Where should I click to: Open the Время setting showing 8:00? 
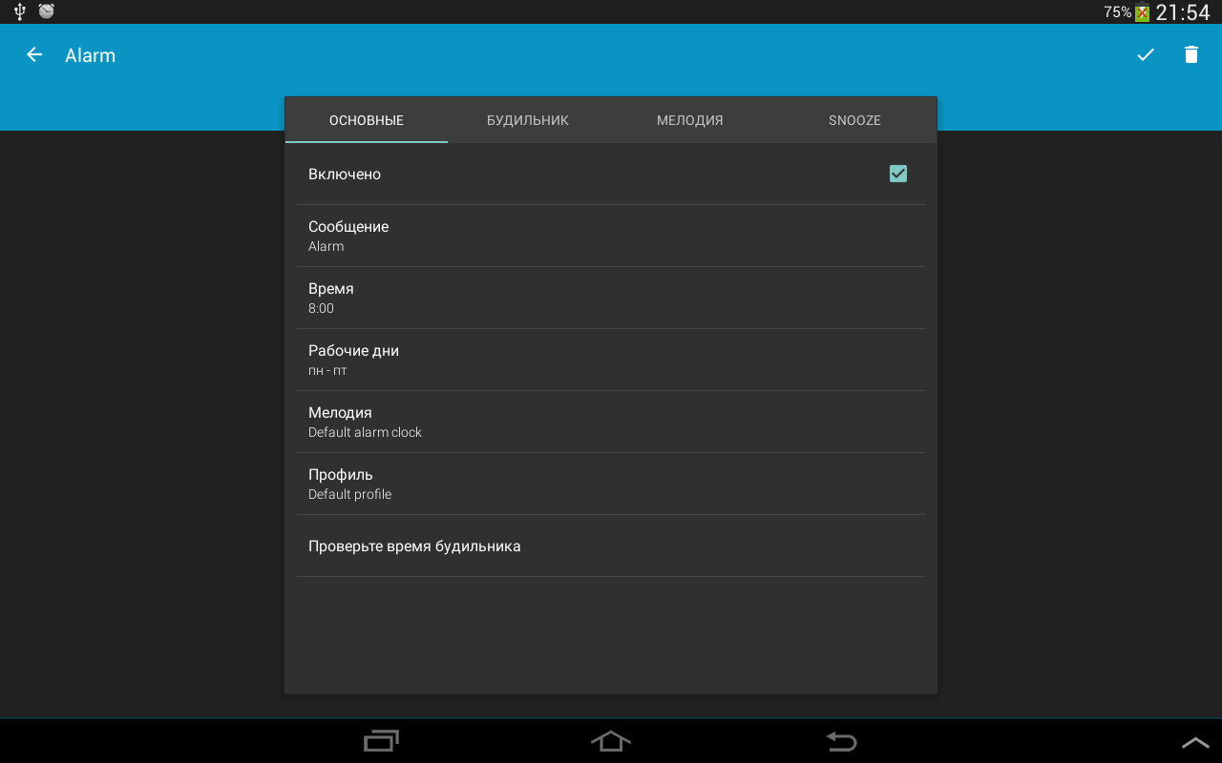click(x=611, y=298)
